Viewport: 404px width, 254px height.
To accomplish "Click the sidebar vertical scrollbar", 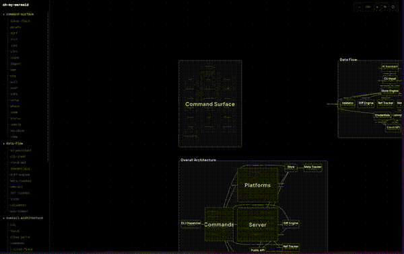I will (48, 87).
